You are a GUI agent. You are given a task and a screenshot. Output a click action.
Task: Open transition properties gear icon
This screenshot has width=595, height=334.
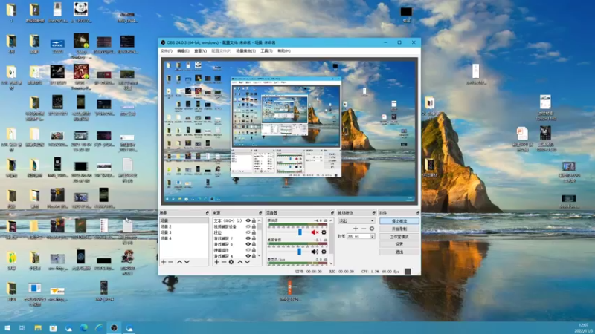coord(372,229)
